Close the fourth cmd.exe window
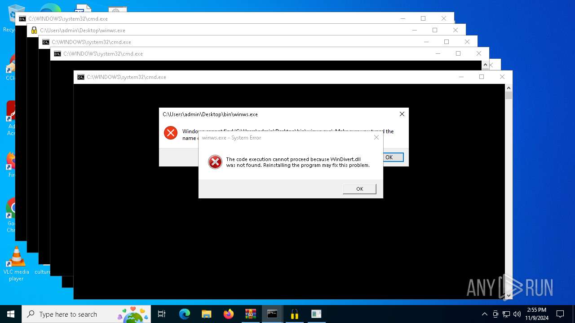This screenshot has width=575, height=323. point(479,53)
